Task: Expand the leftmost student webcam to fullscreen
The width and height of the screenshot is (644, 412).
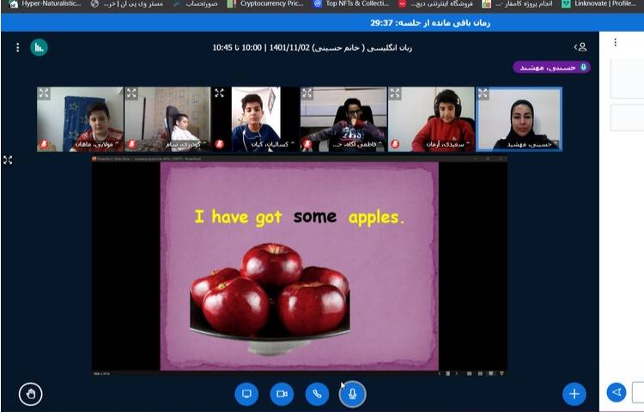Action: click(x=45, y=94)
